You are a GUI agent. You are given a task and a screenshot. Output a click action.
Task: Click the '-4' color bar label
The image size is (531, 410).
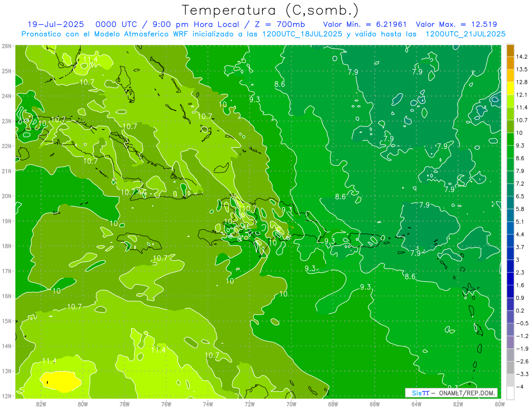pos(520,387)
